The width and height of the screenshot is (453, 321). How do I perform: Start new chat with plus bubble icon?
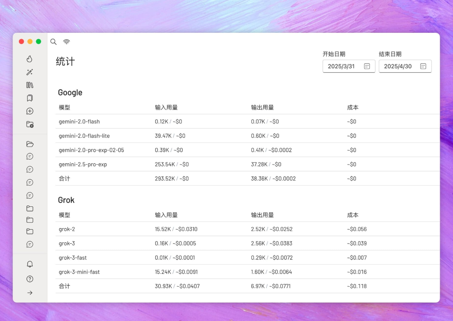[30, 111]
